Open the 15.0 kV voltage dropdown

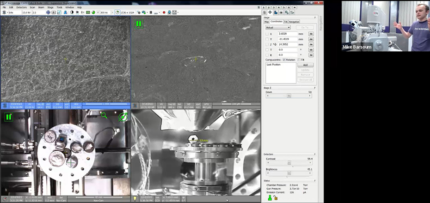[x=27, y=12]
